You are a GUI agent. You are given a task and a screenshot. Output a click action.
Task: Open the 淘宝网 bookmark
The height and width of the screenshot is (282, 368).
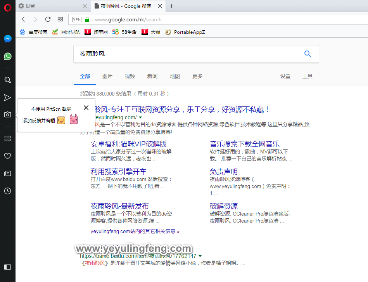click(x=96, y=32)
